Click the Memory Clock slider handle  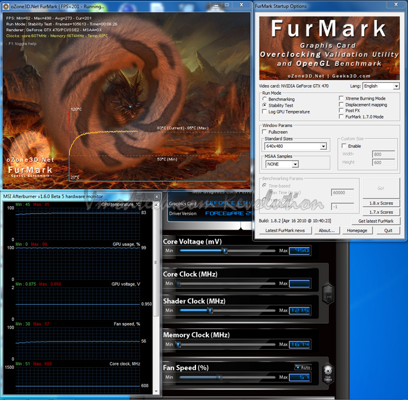tap(178, 344)
